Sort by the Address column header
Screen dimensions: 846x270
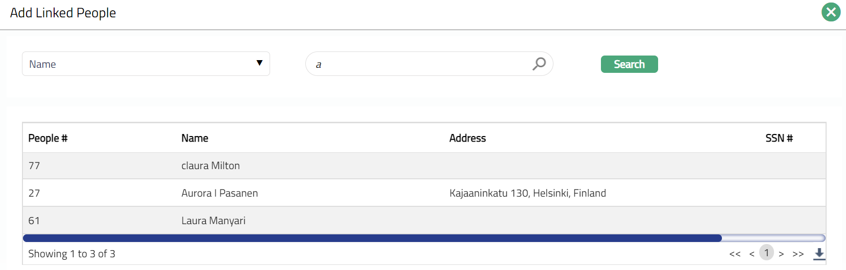467,138
